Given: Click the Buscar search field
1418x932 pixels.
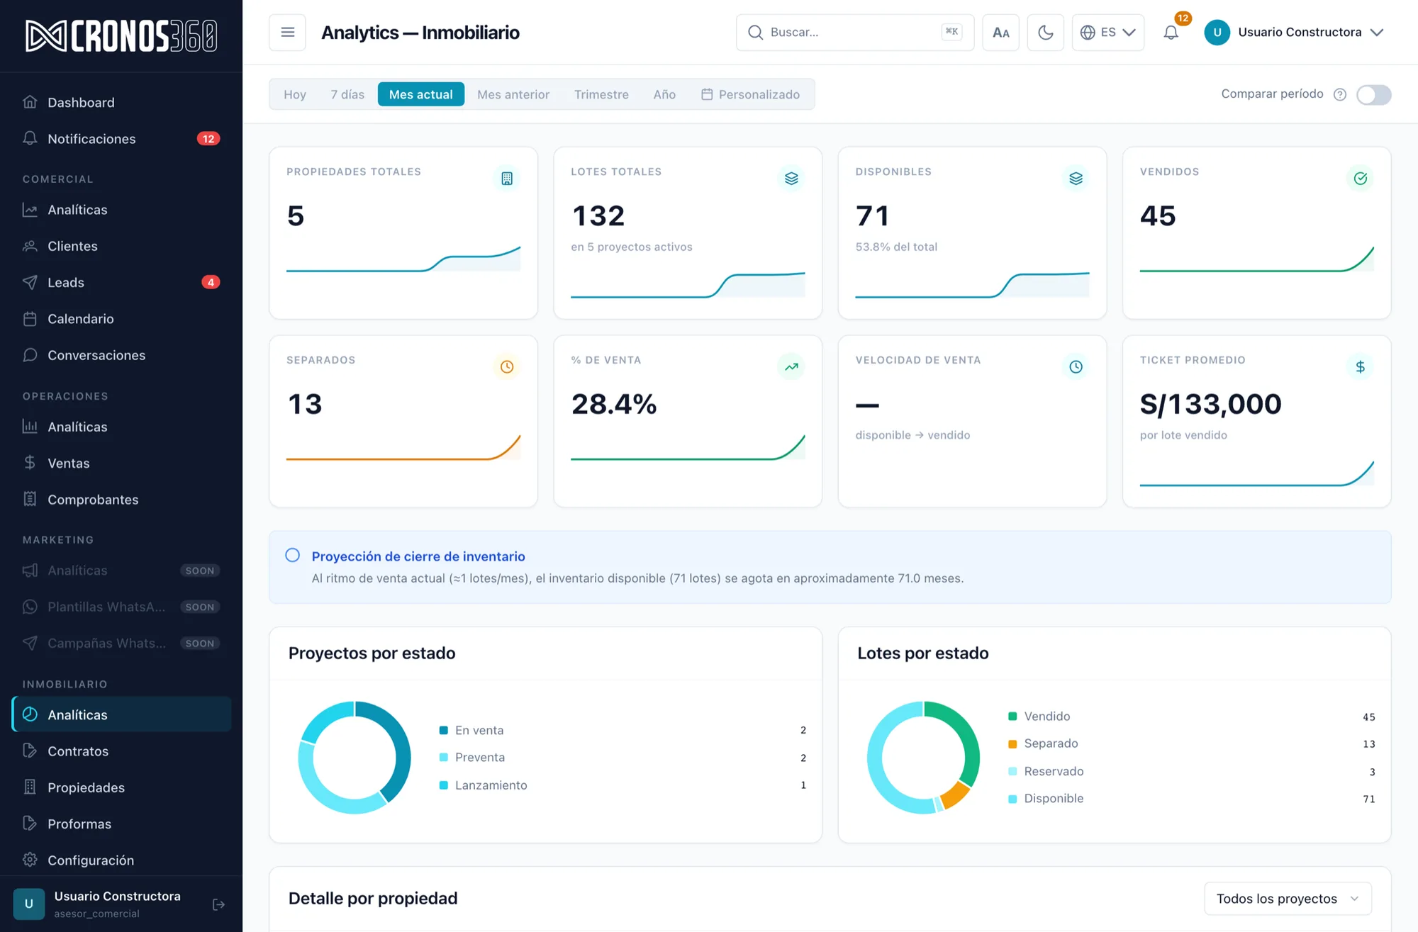Looking at the screenshot, I should click(854, 33).
